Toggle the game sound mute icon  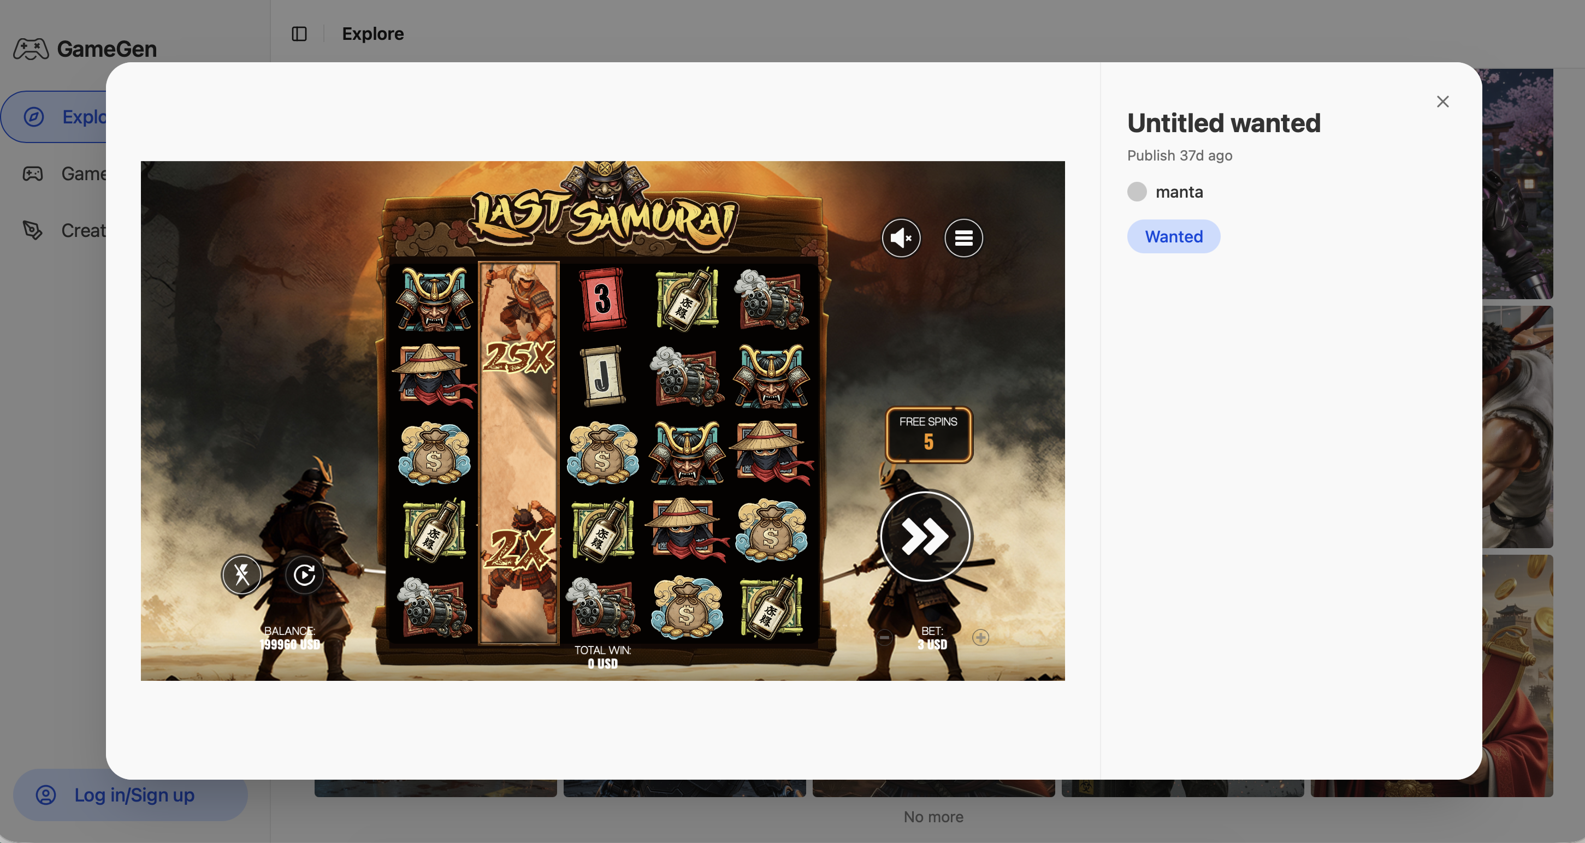pos(901,238)
